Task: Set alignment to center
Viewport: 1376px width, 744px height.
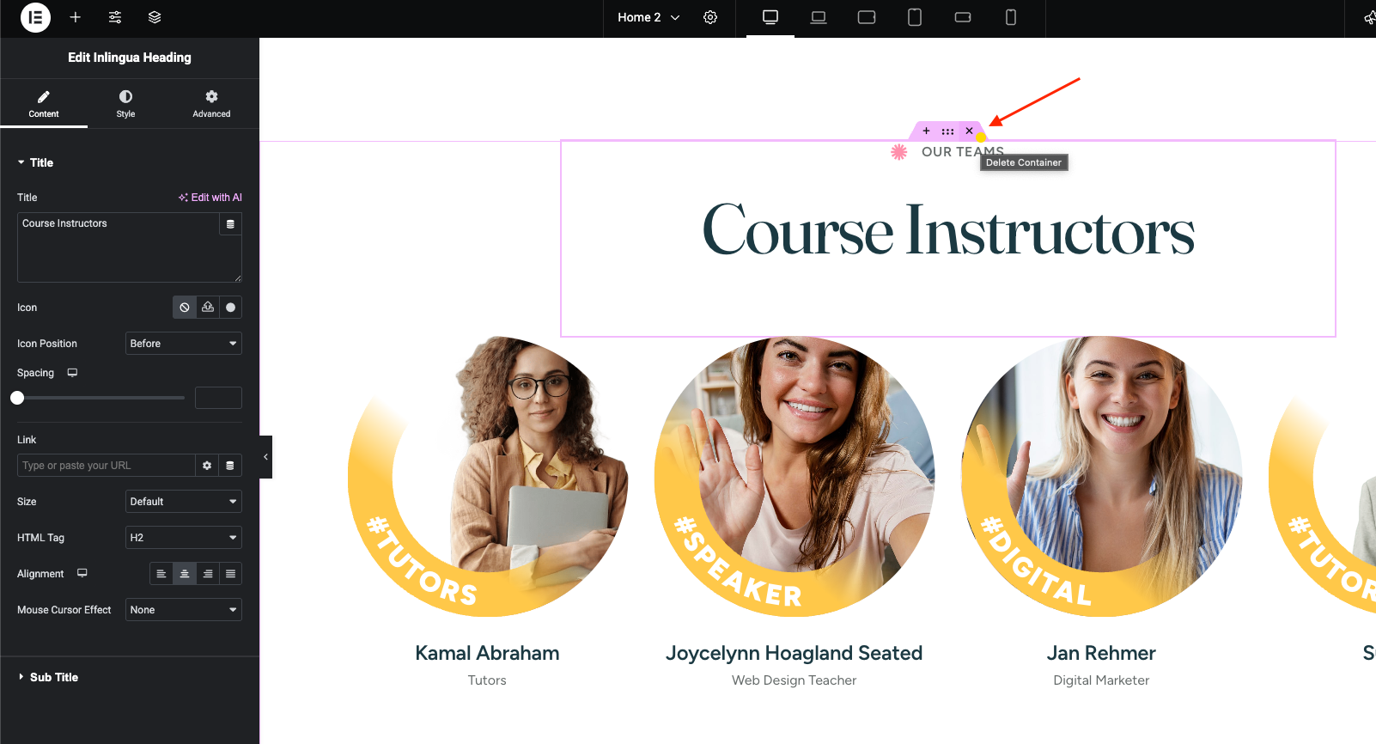Action: point(185,574)
